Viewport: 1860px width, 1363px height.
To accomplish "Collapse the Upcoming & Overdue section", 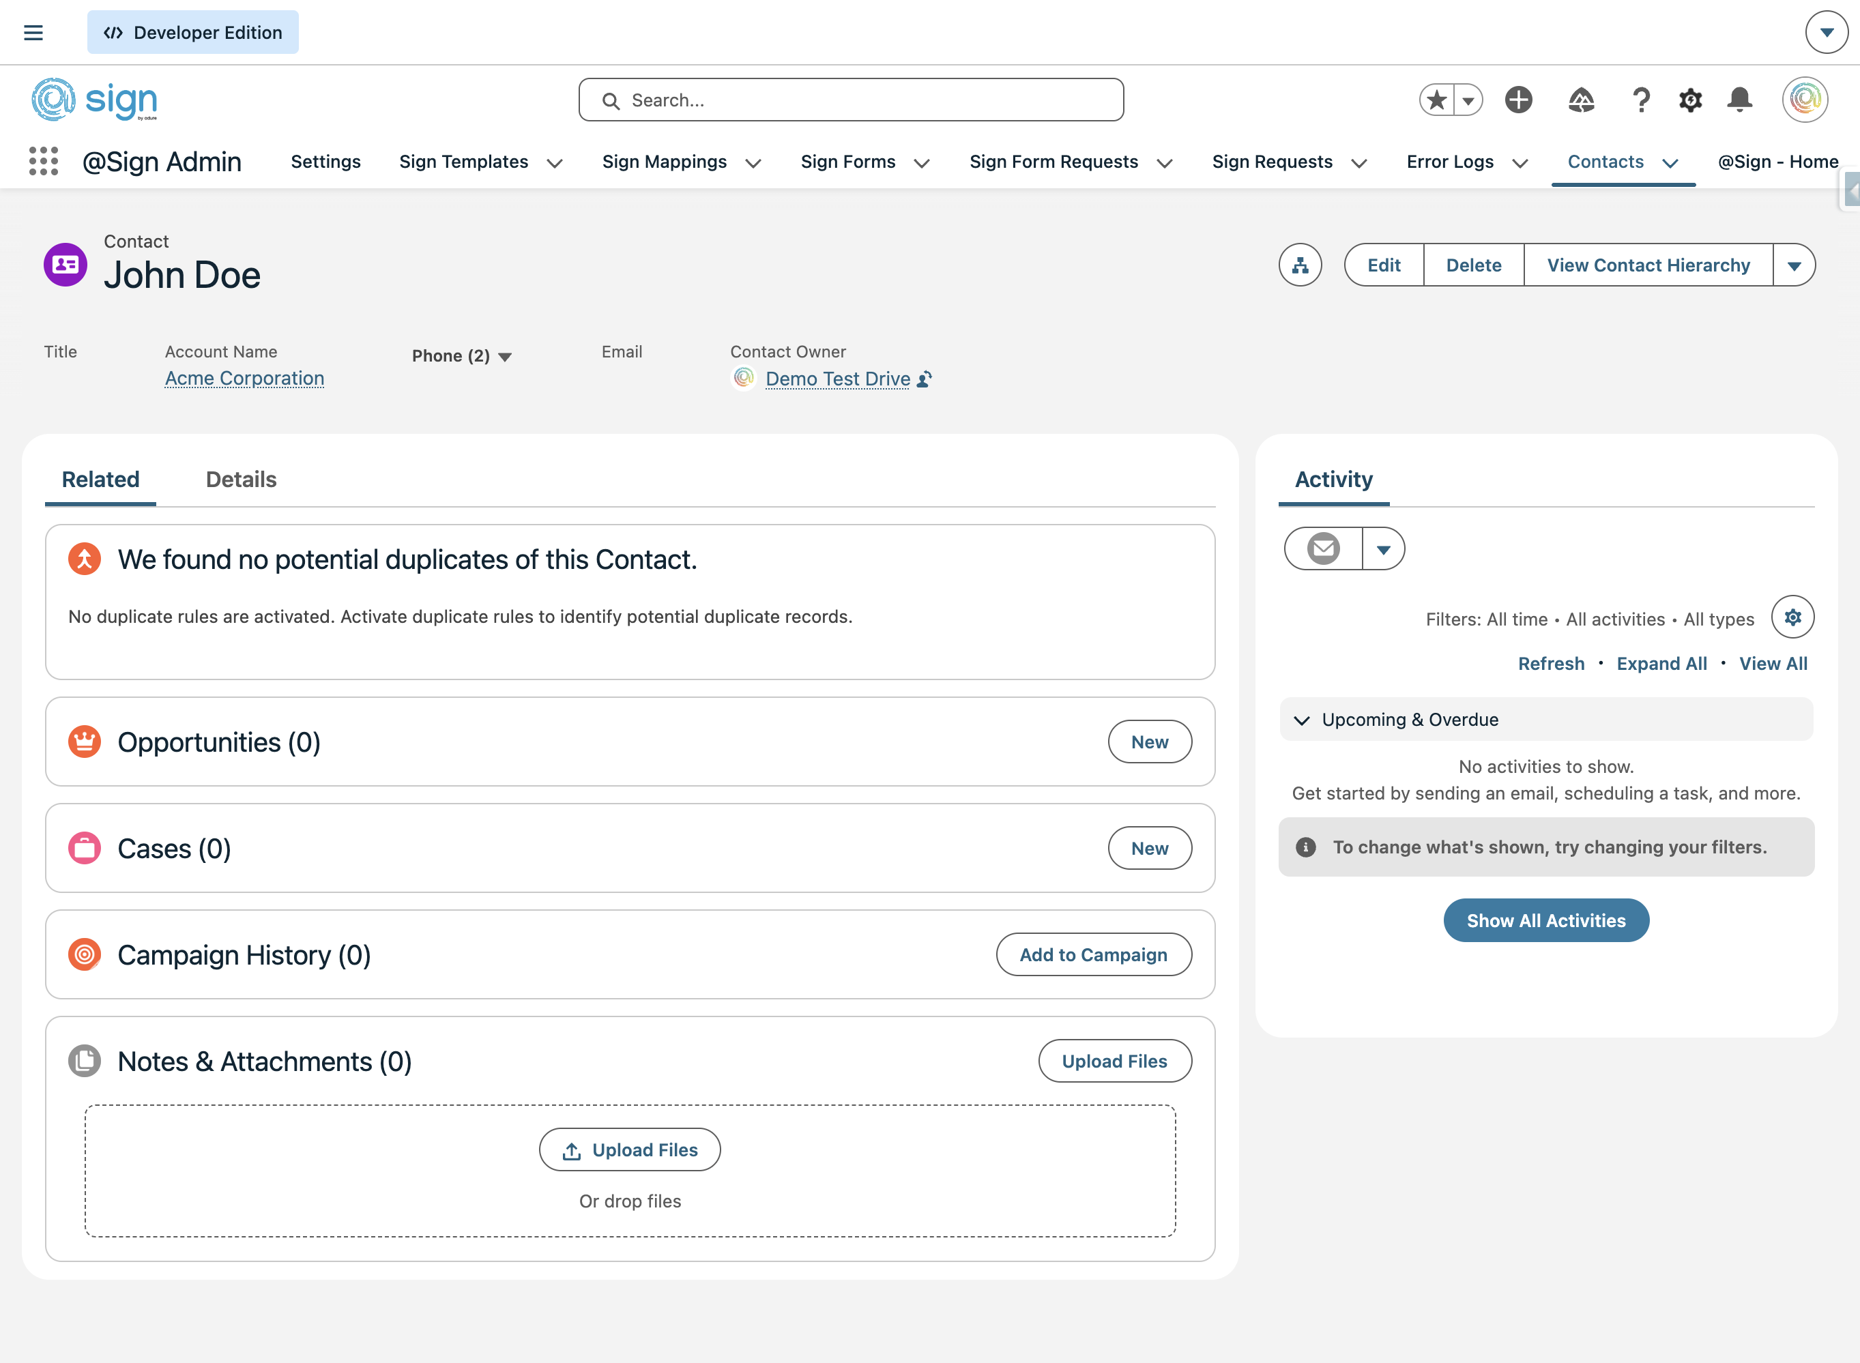I will coord(1302,720).
